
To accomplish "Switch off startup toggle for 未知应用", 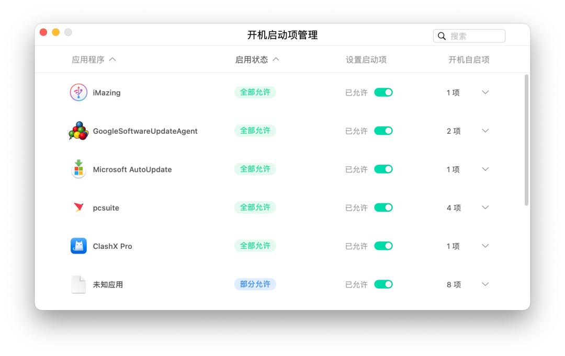I will [383, 284].
